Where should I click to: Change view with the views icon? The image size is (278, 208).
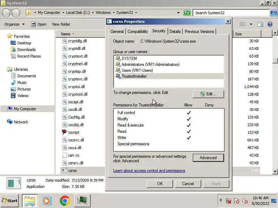coord(242,24)
